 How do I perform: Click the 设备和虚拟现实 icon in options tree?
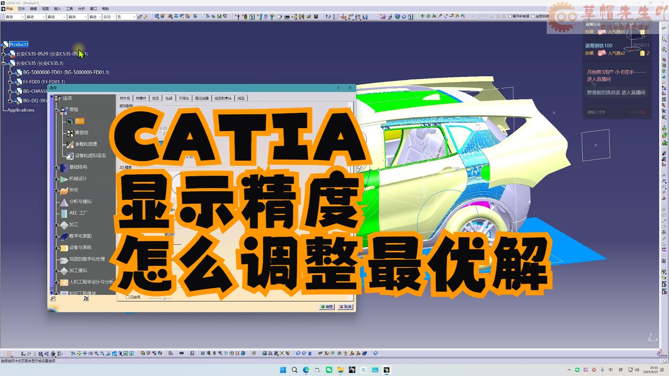click(70, 156)
